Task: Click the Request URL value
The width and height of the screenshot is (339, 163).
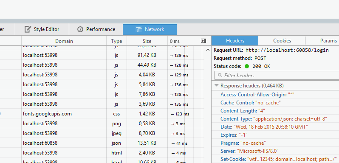Action: [x=287, y=51]
